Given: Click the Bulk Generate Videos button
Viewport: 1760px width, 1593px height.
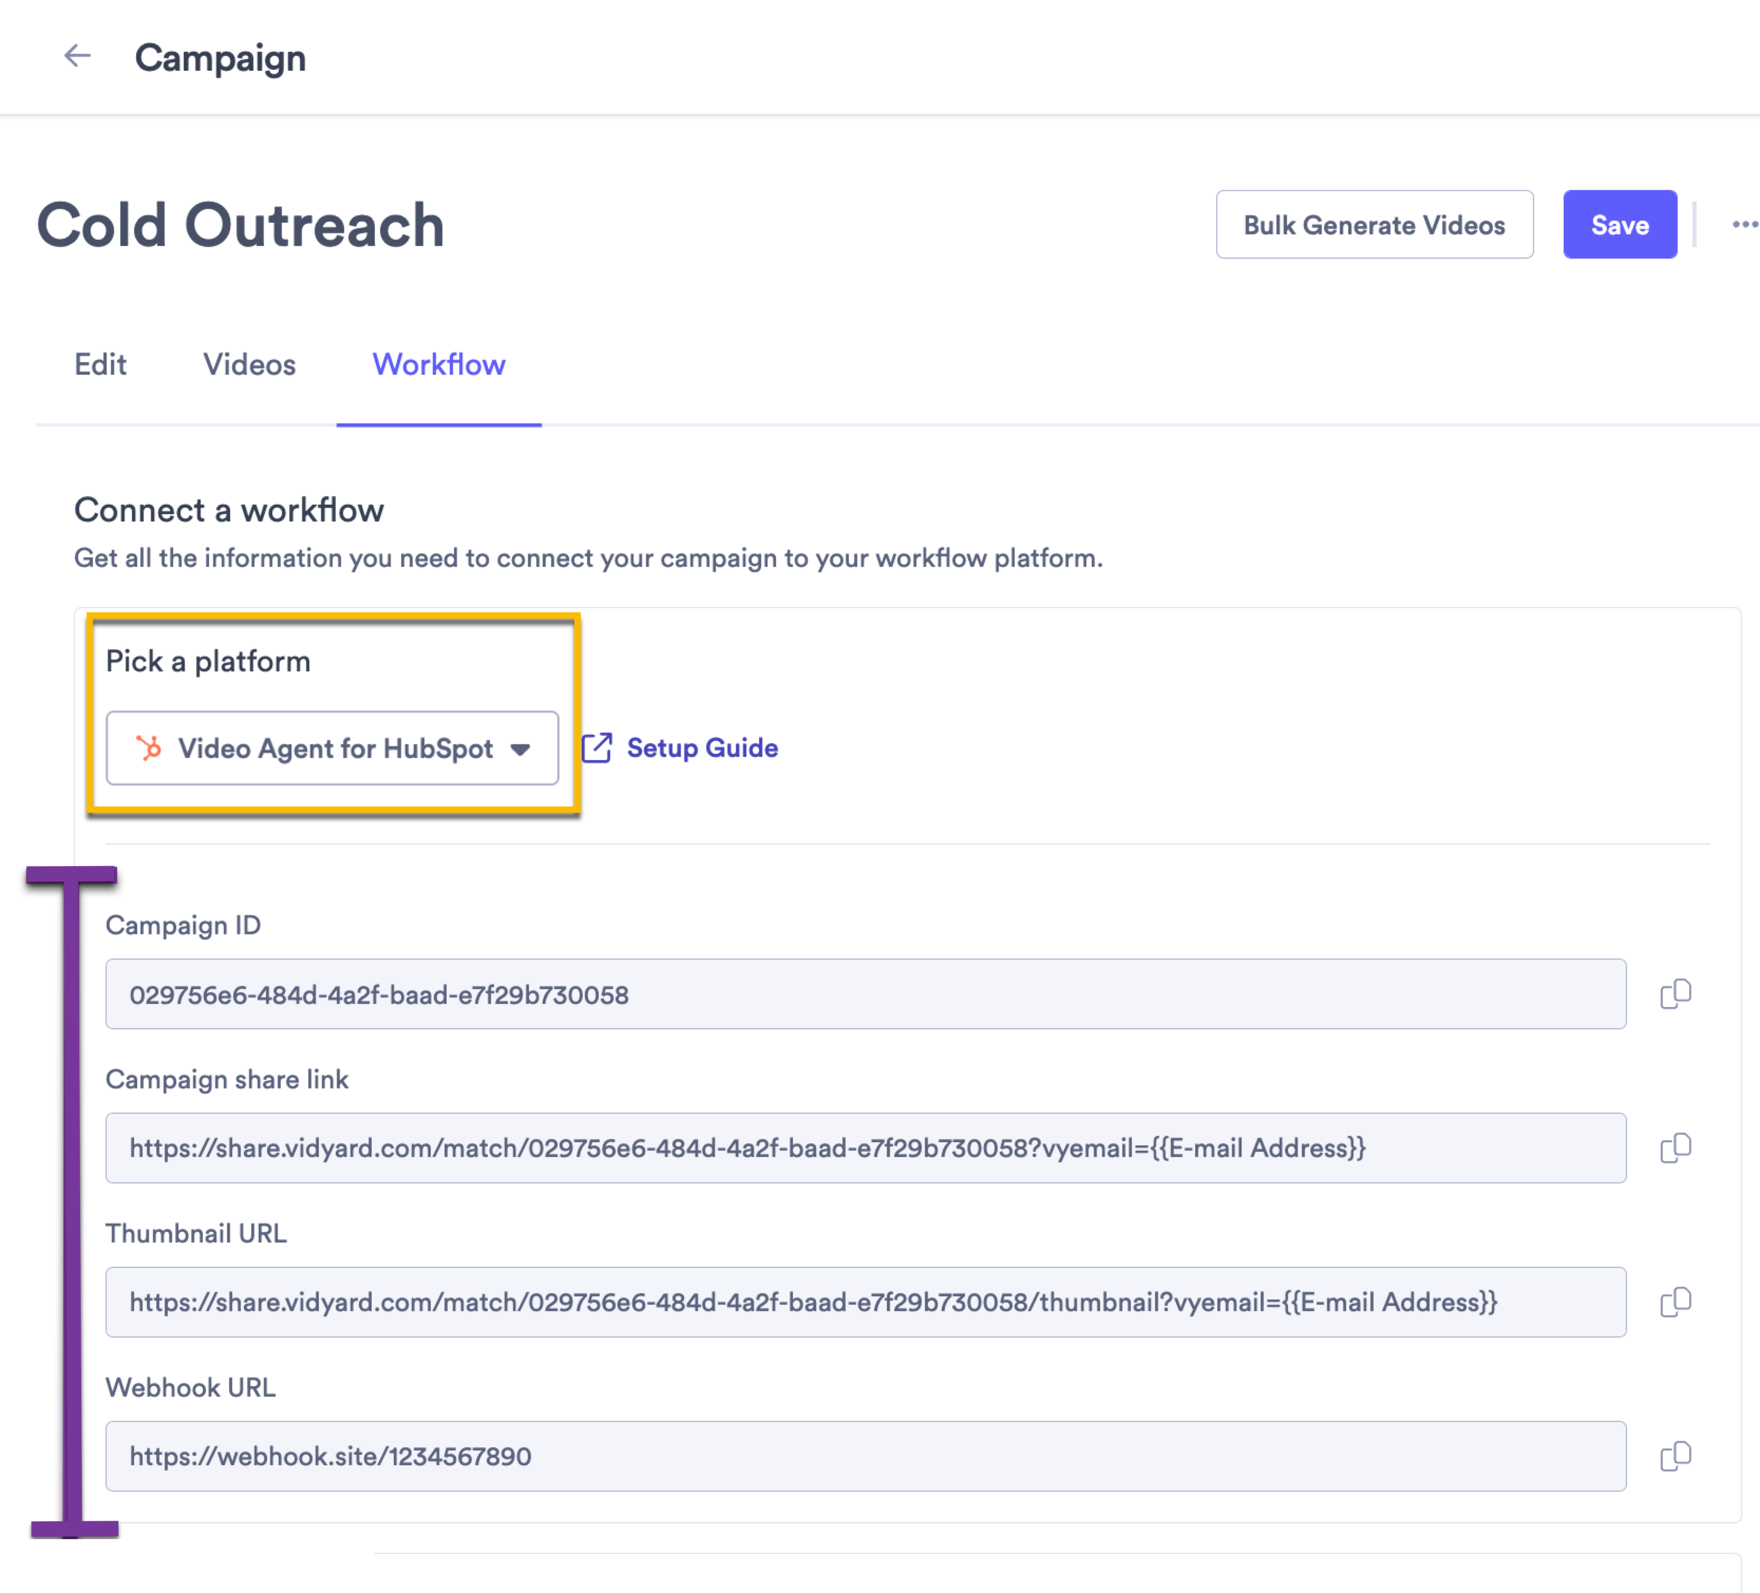Looking at the screenshot, I should [x=1375, y=225].
